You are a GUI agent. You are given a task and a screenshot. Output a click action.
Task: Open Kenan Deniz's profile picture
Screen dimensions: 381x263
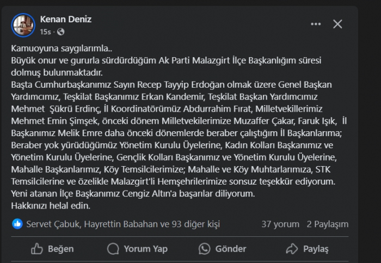(x=23, y=25)
